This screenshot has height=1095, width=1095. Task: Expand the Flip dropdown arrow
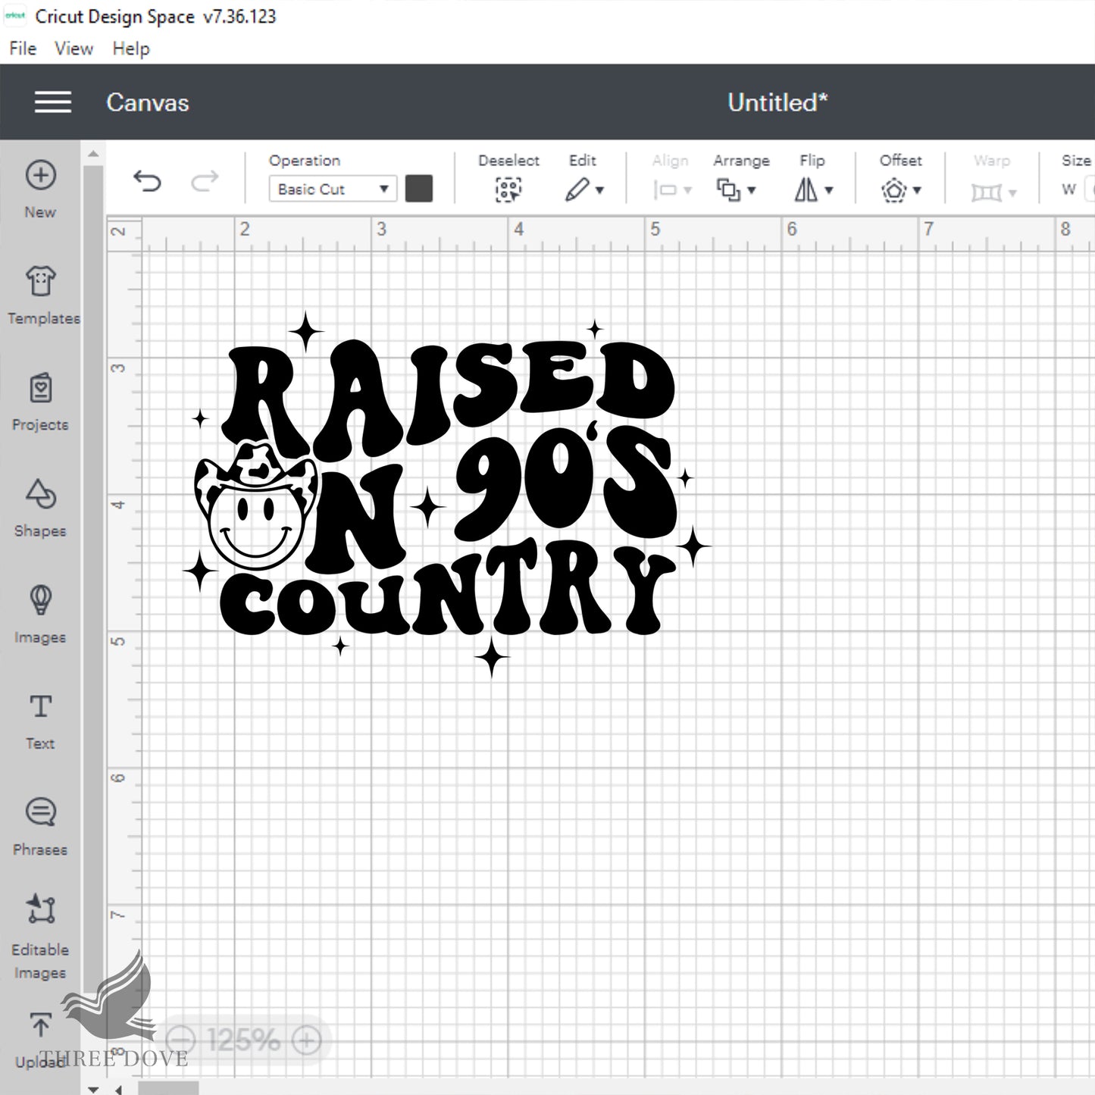point(829,190)
